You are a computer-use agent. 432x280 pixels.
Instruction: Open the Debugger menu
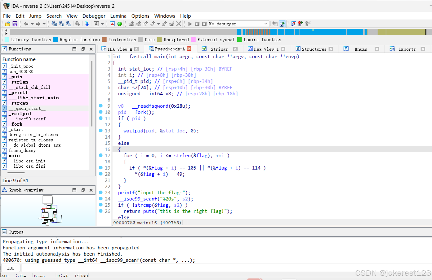94,16
